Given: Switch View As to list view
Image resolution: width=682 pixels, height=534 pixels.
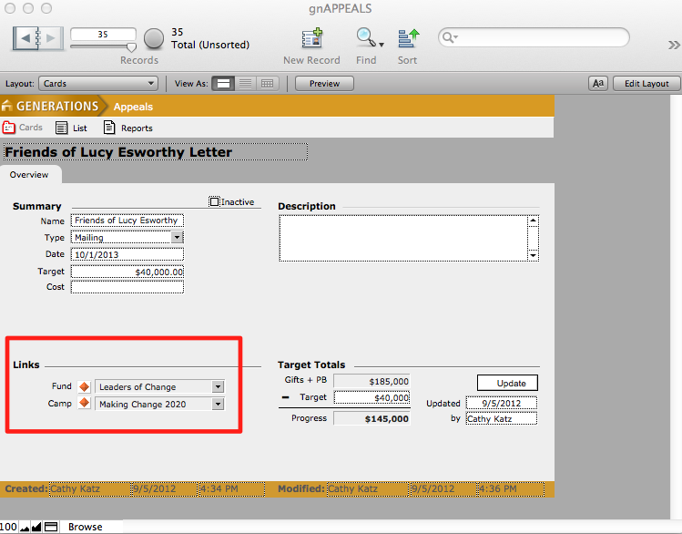Looking at the screenshot, I should pos(245,84).
